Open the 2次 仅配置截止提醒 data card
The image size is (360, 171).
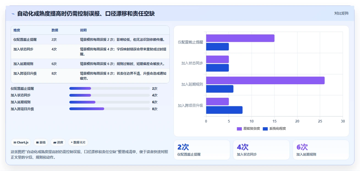click(x=202, y=150)
